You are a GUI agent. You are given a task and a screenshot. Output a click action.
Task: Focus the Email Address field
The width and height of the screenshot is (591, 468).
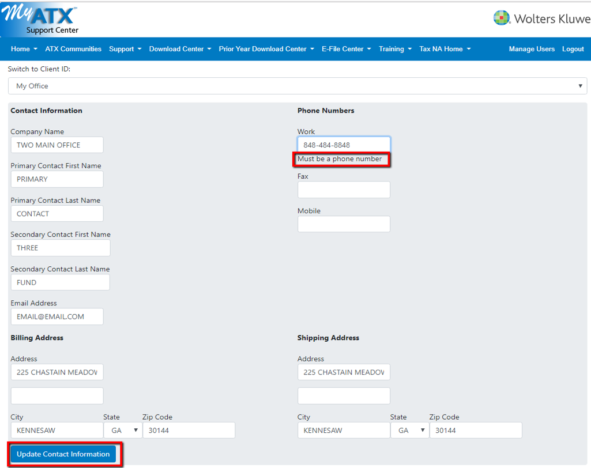click(57, 316)
